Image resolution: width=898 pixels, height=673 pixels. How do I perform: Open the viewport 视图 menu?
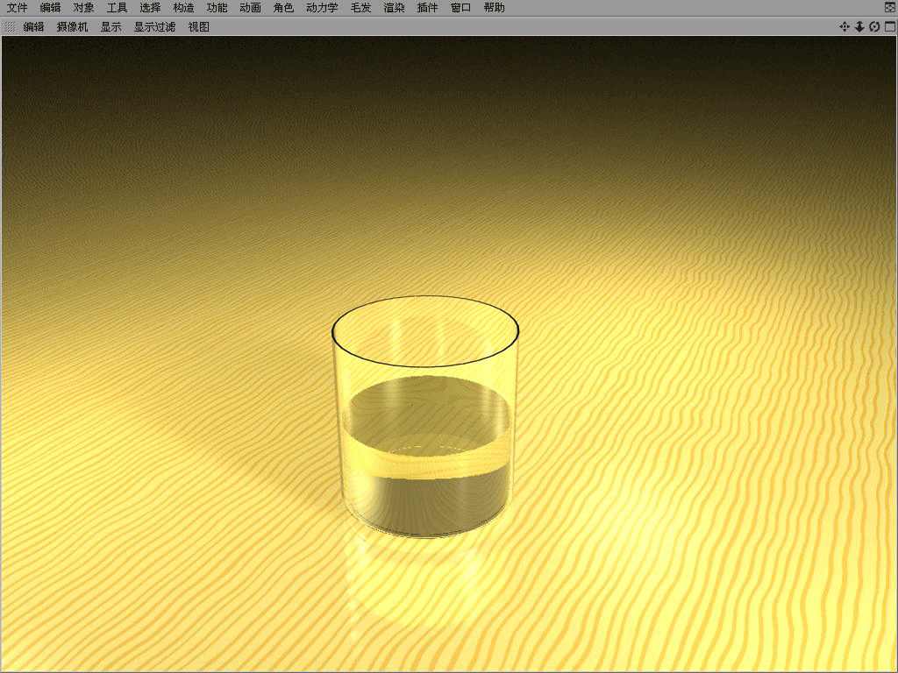(x=199, y=27)
